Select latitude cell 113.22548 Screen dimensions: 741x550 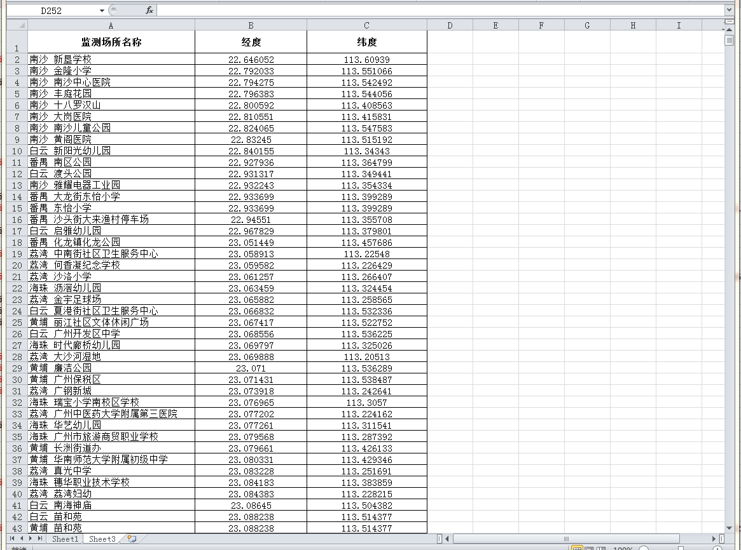367,254
